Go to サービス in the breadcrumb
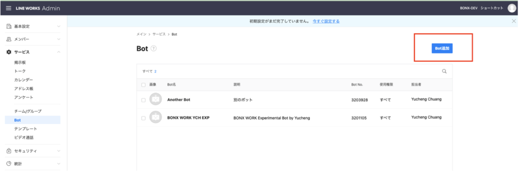 click(159, 34)
